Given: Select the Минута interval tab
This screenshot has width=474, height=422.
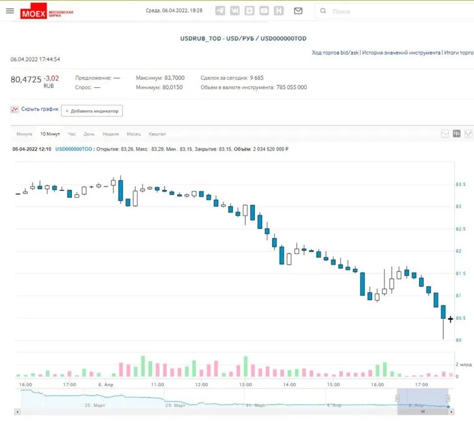Looking at the screenshot, I should point(24,134).
